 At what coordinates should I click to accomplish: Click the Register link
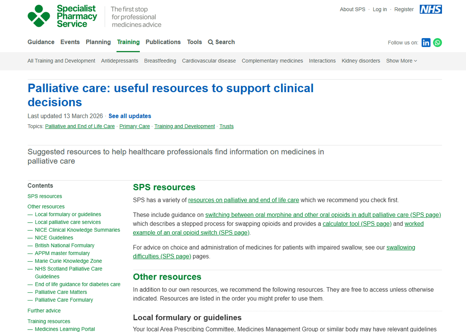(x=404, y=9)
